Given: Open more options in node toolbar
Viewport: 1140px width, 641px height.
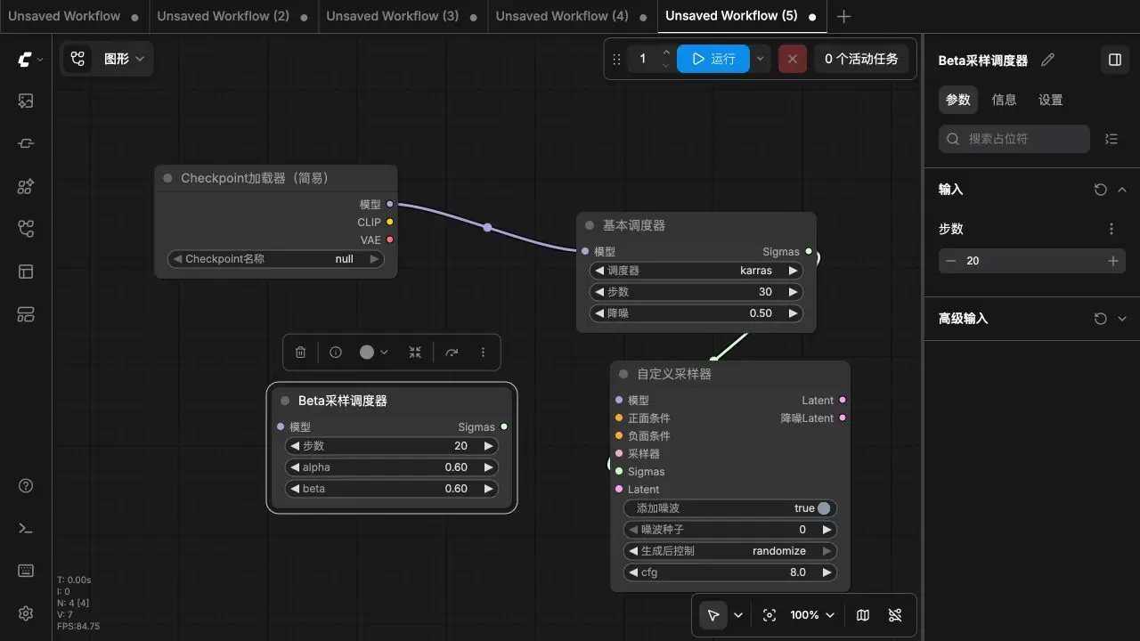Looking at the screenshot, I should tap(483, 353).
